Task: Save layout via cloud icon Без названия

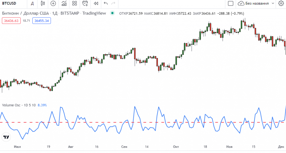Action: pyautogui.click(x=254, y=3)
